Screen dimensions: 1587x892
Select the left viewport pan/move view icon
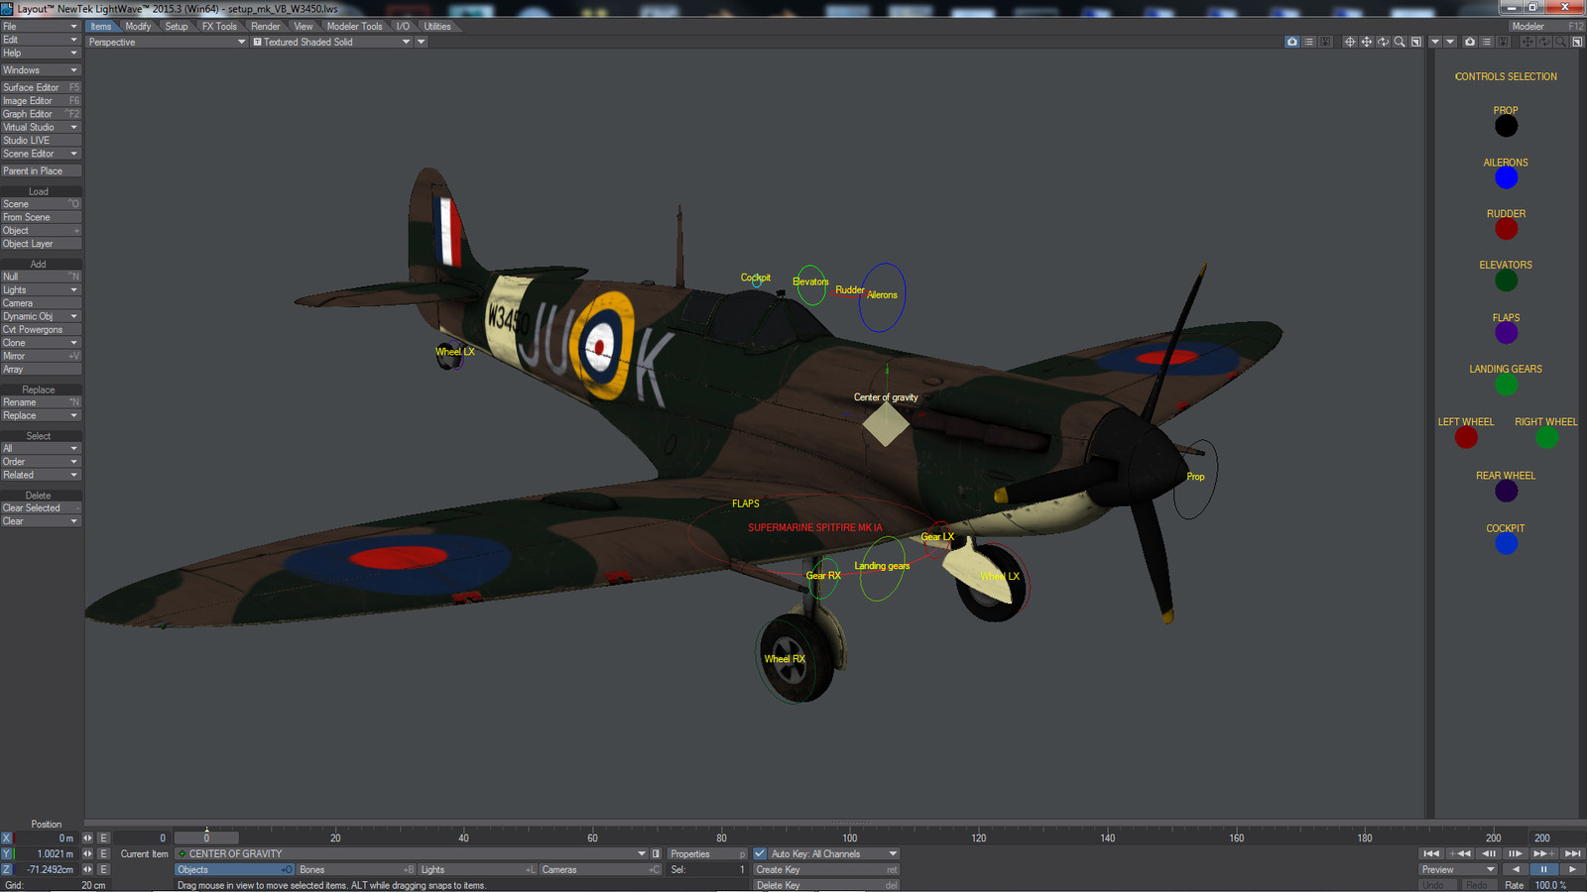point(1367,42)
